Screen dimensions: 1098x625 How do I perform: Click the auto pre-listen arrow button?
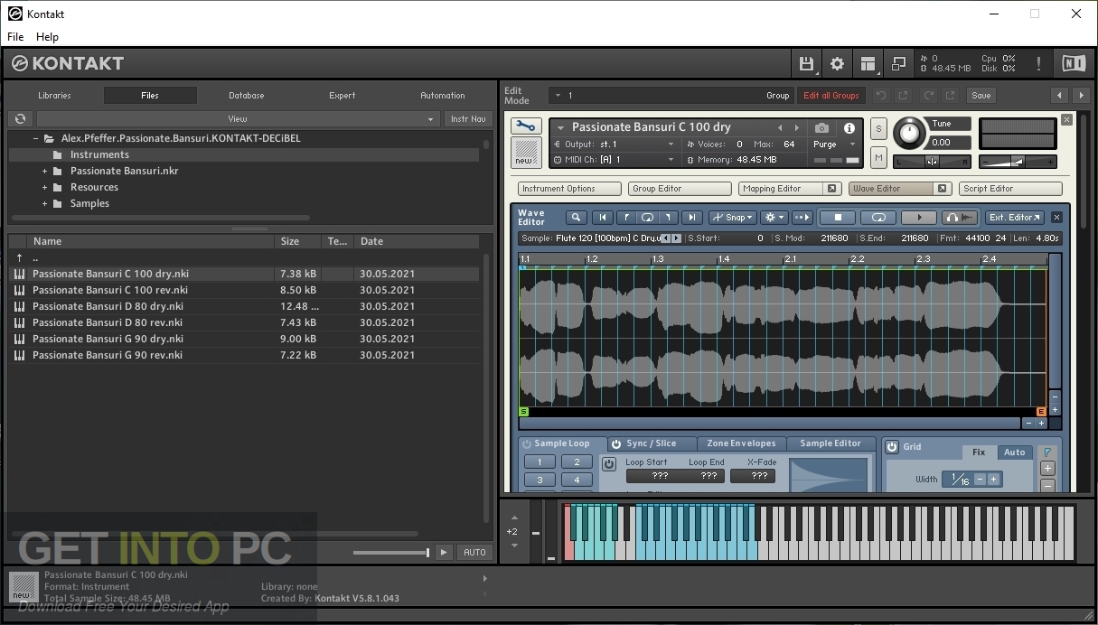(802, 218)
